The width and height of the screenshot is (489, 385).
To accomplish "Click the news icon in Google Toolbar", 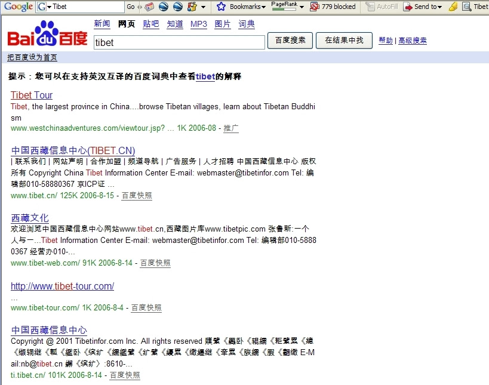I will tap(149, 7).
